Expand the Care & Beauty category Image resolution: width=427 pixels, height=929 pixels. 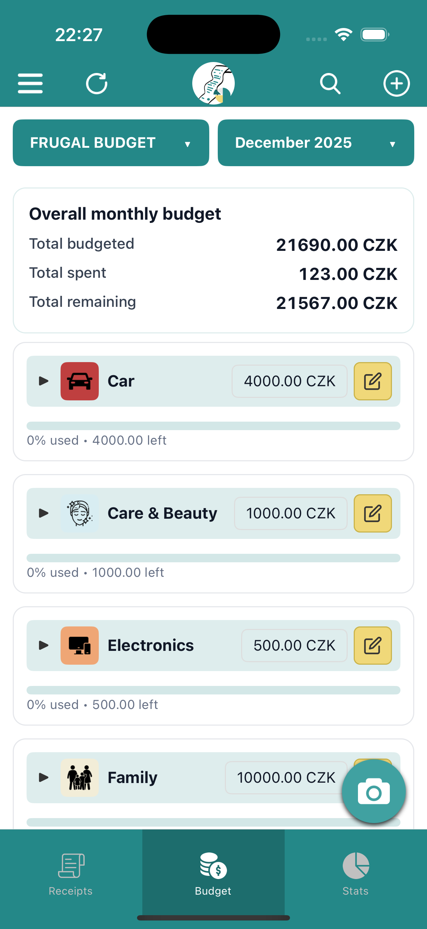(x=44, y=513)
